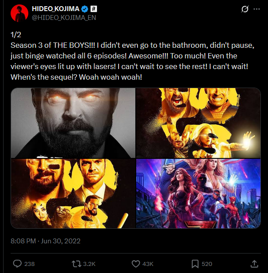View the bottom-left yellow group poster image
The width and height of the screenshot is (268, 273).
click(73, 194)
